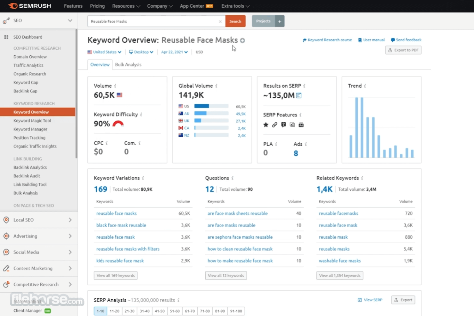Click the image SERP feature icon

pos(292,125)
